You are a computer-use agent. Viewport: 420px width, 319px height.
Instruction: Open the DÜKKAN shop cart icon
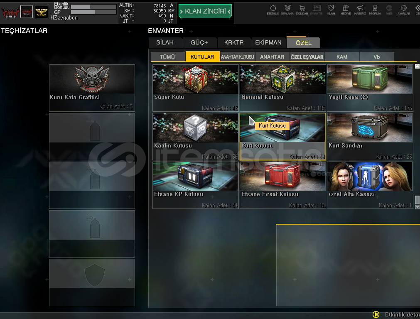(302, 10)
